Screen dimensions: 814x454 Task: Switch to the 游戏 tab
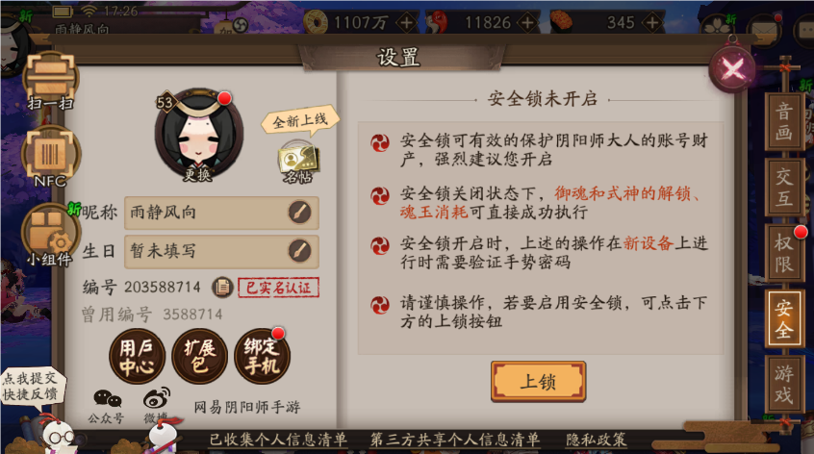click(x=783, y=384)
